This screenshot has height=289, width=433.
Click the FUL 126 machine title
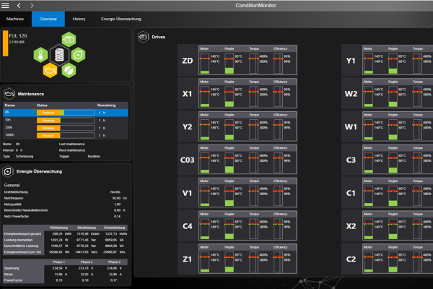pyautogui.click(x=18, y=35)
